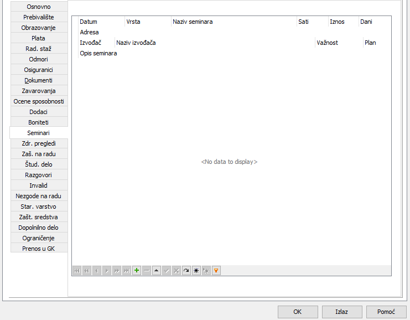410x320 pixels.
Task: Click the green plus add record icon
Action: coord(137,271)
